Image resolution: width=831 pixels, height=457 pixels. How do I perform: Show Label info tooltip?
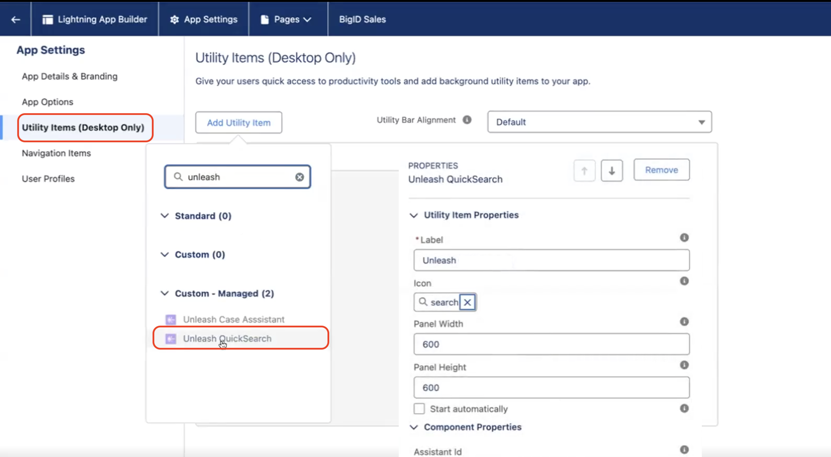click(684, 238)
